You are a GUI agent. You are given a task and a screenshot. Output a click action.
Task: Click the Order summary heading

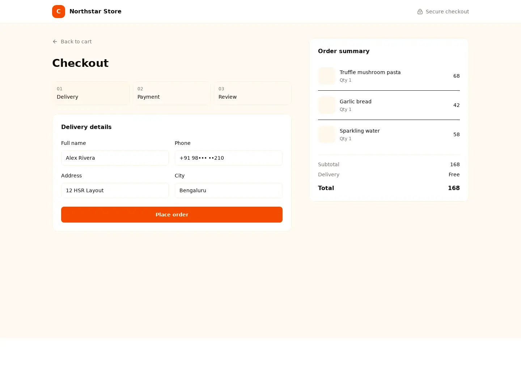[x=344, y=51]
